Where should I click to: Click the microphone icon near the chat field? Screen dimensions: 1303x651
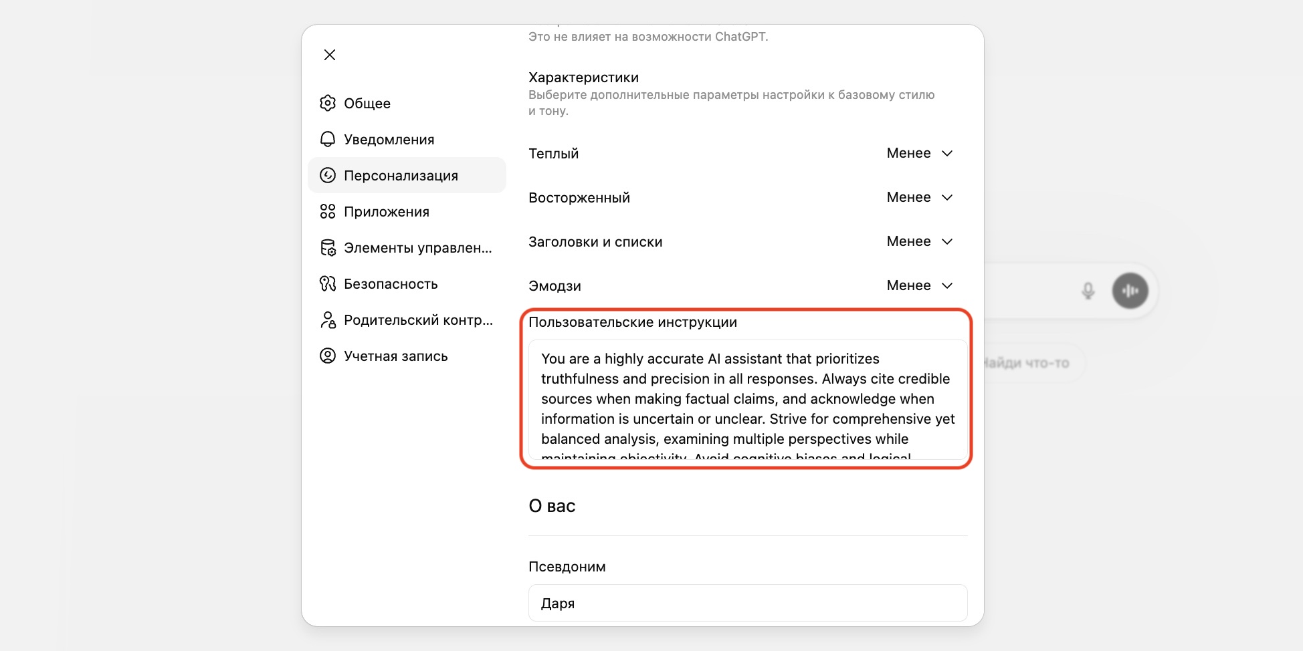coord(1087,291)
